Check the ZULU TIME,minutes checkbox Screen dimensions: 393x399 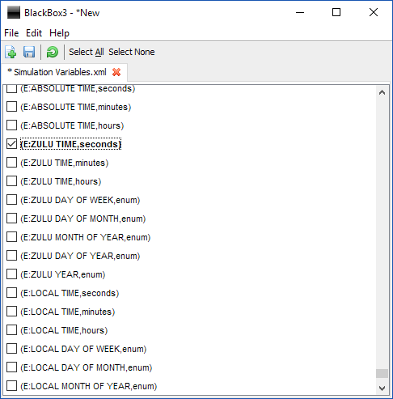coord(11,163)
